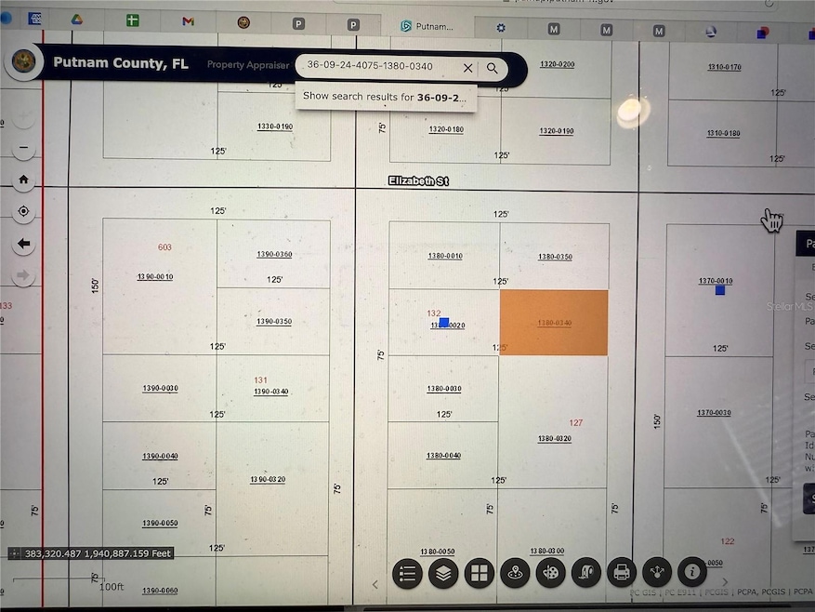Open the map layers panel
Image resolution: width=815 pixels, height=612 pixels.
pyautogui.click(x=443, y=573)
